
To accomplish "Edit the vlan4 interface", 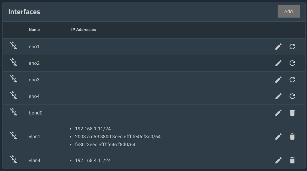I will point(278,160).
